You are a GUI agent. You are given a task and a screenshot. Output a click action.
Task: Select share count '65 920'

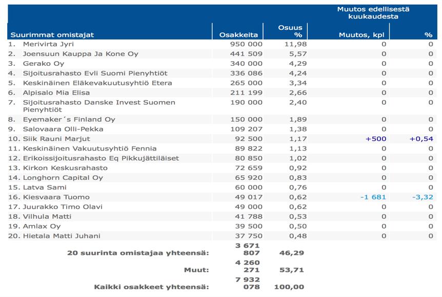click(x=249, y=178)
